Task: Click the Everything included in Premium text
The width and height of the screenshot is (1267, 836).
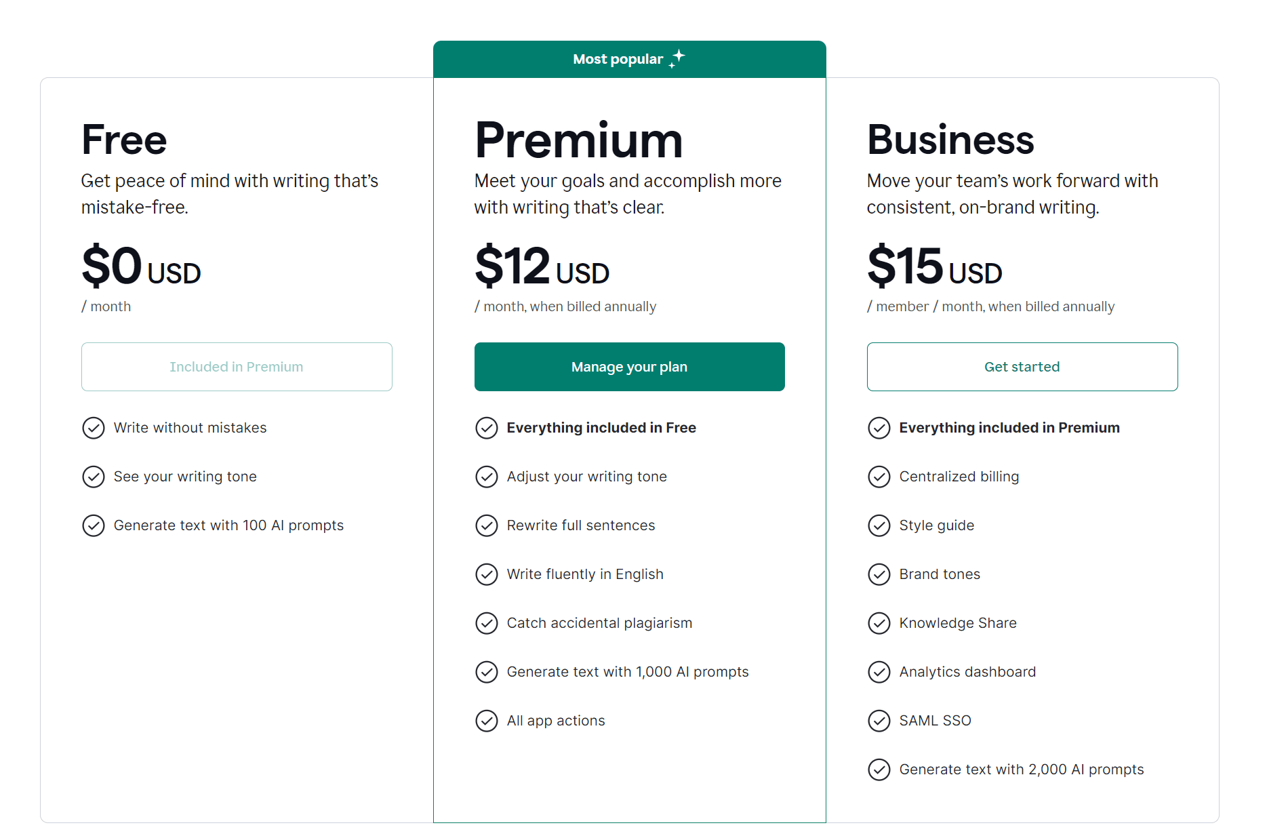Action: pyautogui.click(x=1009, y=428)
